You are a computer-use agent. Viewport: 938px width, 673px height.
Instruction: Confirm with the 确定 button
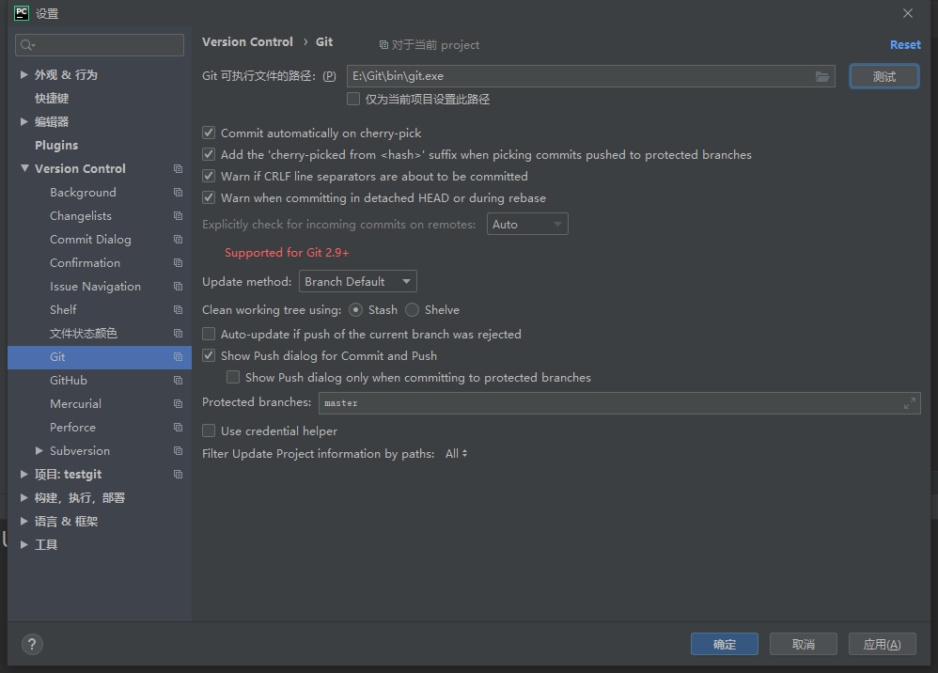click(725, 644)
